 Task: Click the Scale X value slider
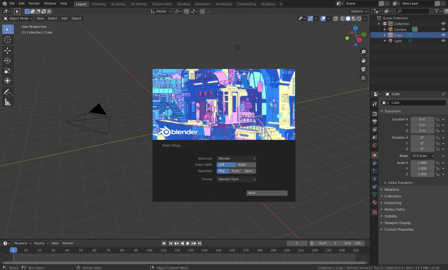pyautogui.click(x=422, y=162)
